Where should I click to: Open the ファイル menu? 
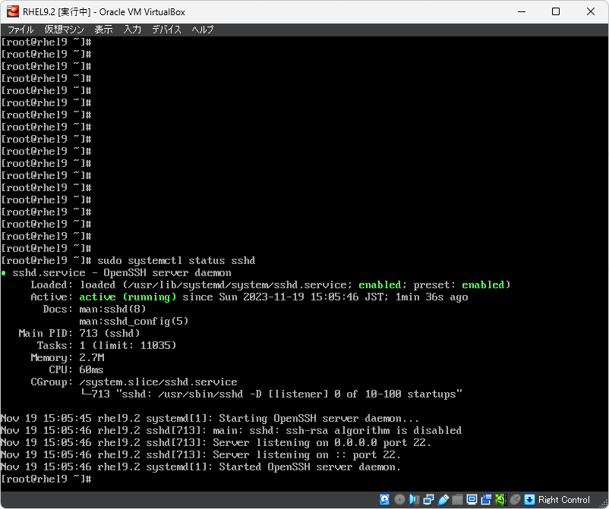[21, 30]
